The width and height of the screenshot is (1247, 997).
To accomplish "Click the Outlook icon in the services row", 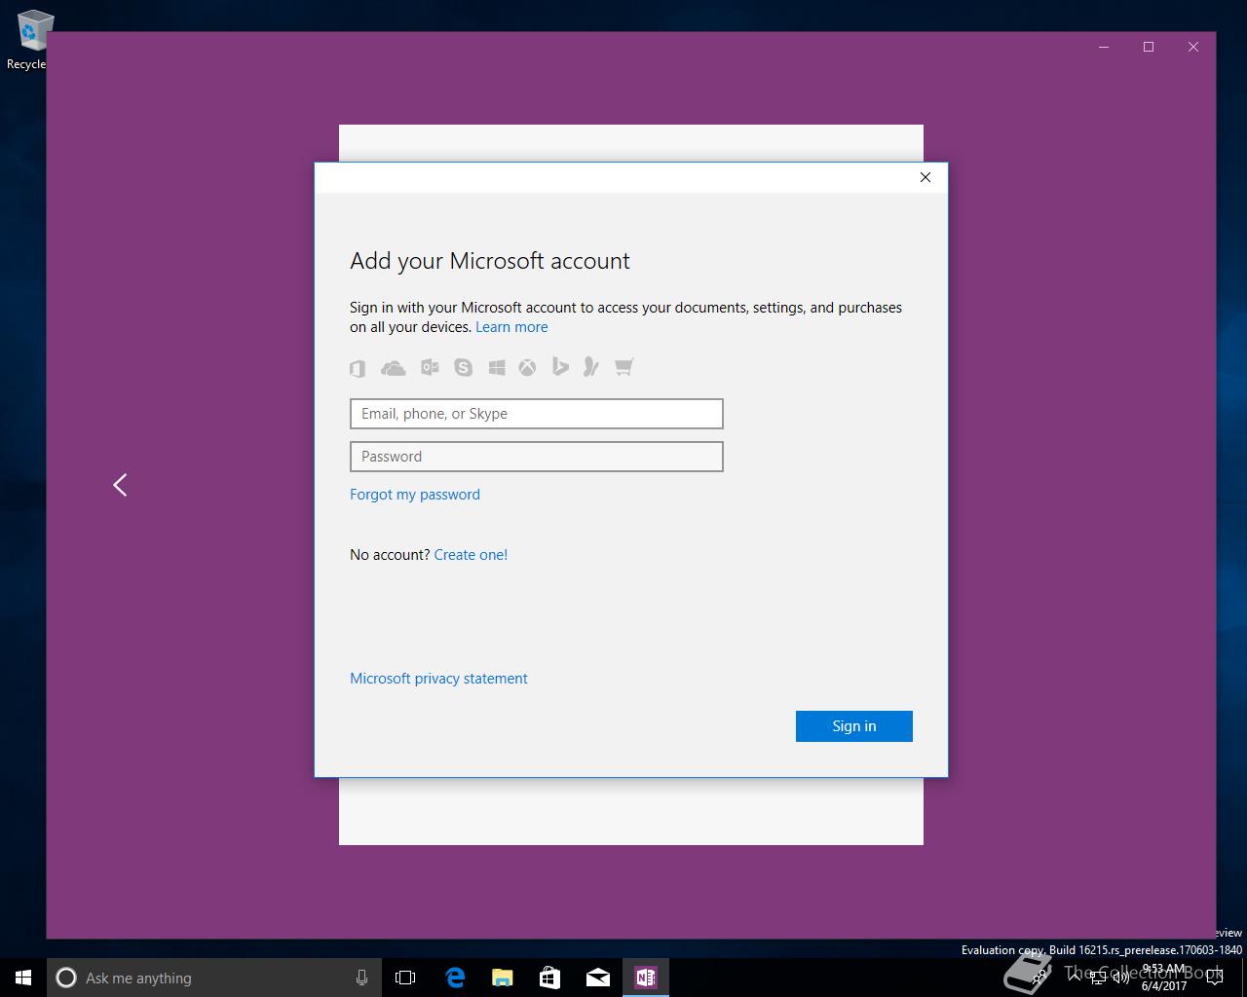I will coord(430,367).
